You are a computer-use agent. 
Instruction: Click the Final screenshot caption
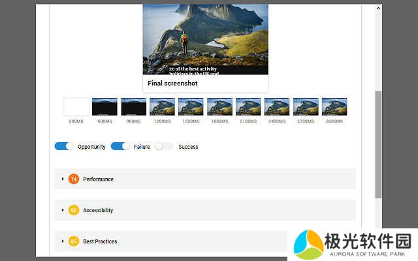172,84
